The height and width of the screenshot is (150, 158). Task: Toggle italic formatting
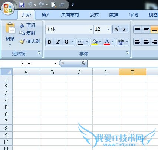(x=58, y=42)
